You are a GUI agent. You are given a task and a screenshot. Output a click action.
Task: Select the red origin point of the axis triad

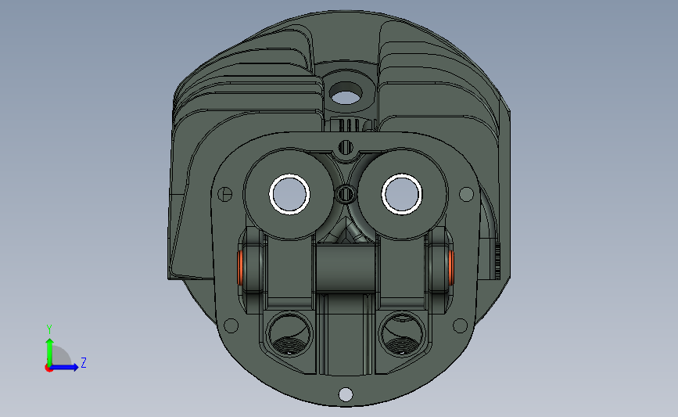(x=48, y=368)
